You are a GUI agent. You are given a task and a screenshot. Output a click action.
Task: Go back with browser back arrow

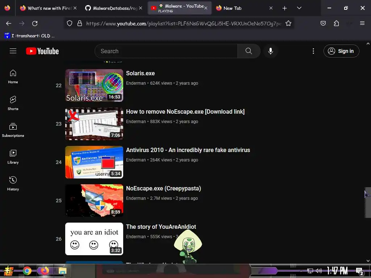pos(9,24)
